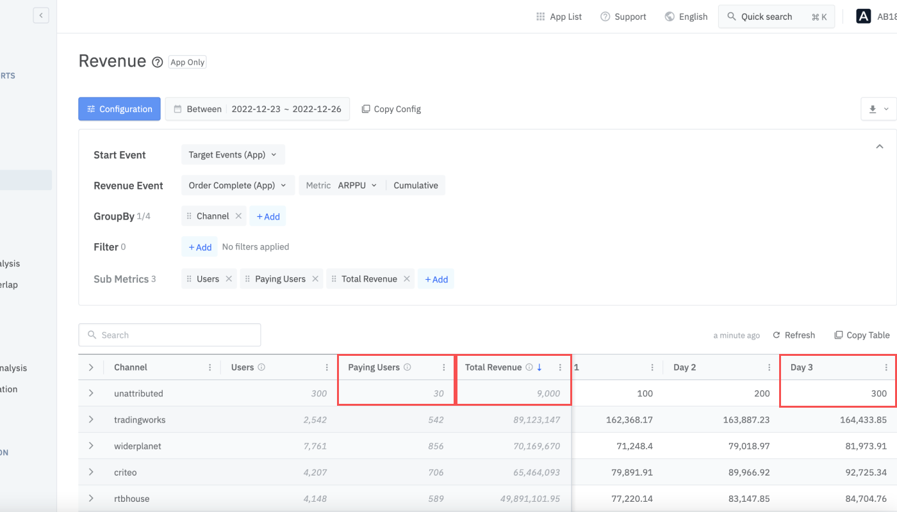897x512 pixels.
Task: Open the Target Events (App) dropdown
Action: pyautogui.click(x=233, y=155)
